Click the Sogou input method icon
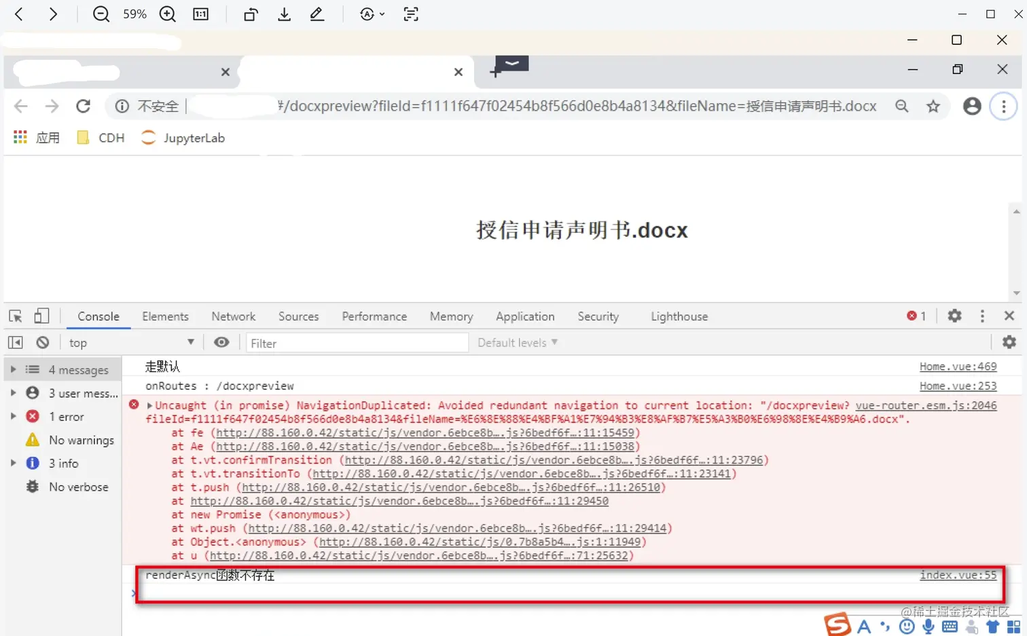 [x=837, y=624]
